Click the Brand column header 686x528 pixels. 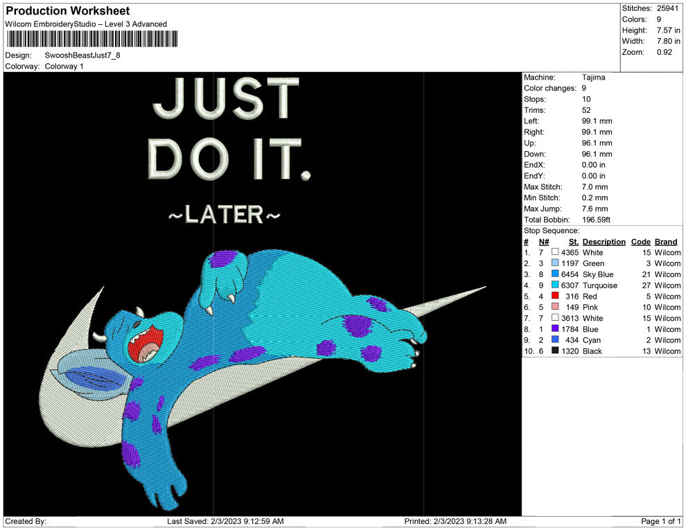pos(666,242)
